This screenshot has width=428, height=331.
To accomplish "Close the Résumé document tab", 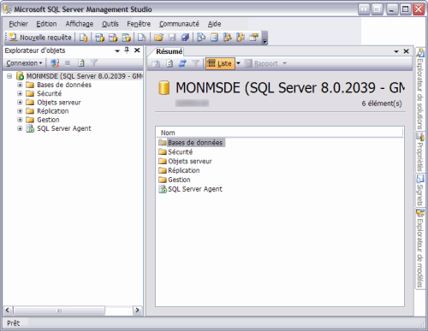I will click(407, 51).
